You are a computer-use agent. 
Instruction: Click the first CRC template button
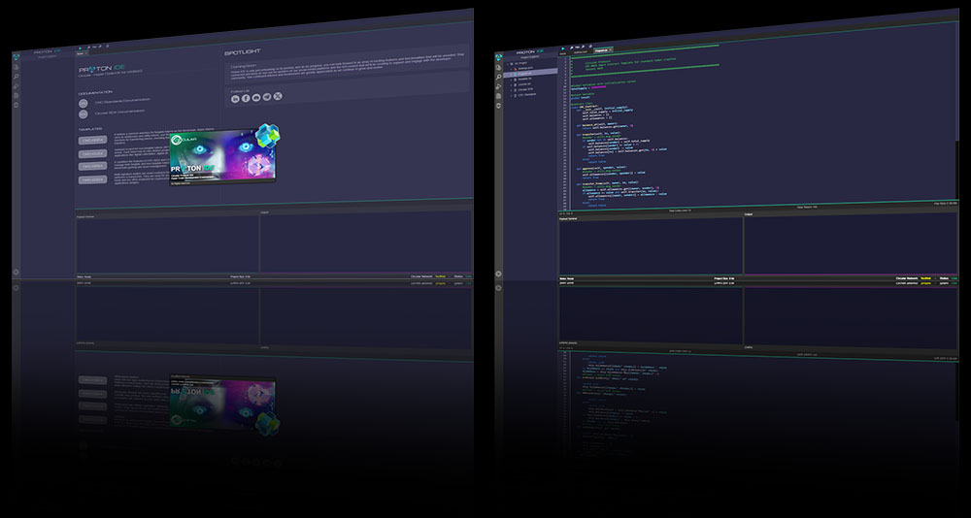click(93, 140)
